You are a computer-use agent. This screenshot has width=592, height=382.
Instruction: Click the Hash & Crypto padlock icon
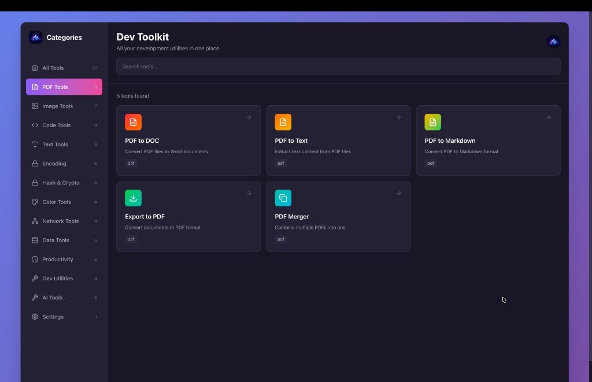click(x=35, y=183)
